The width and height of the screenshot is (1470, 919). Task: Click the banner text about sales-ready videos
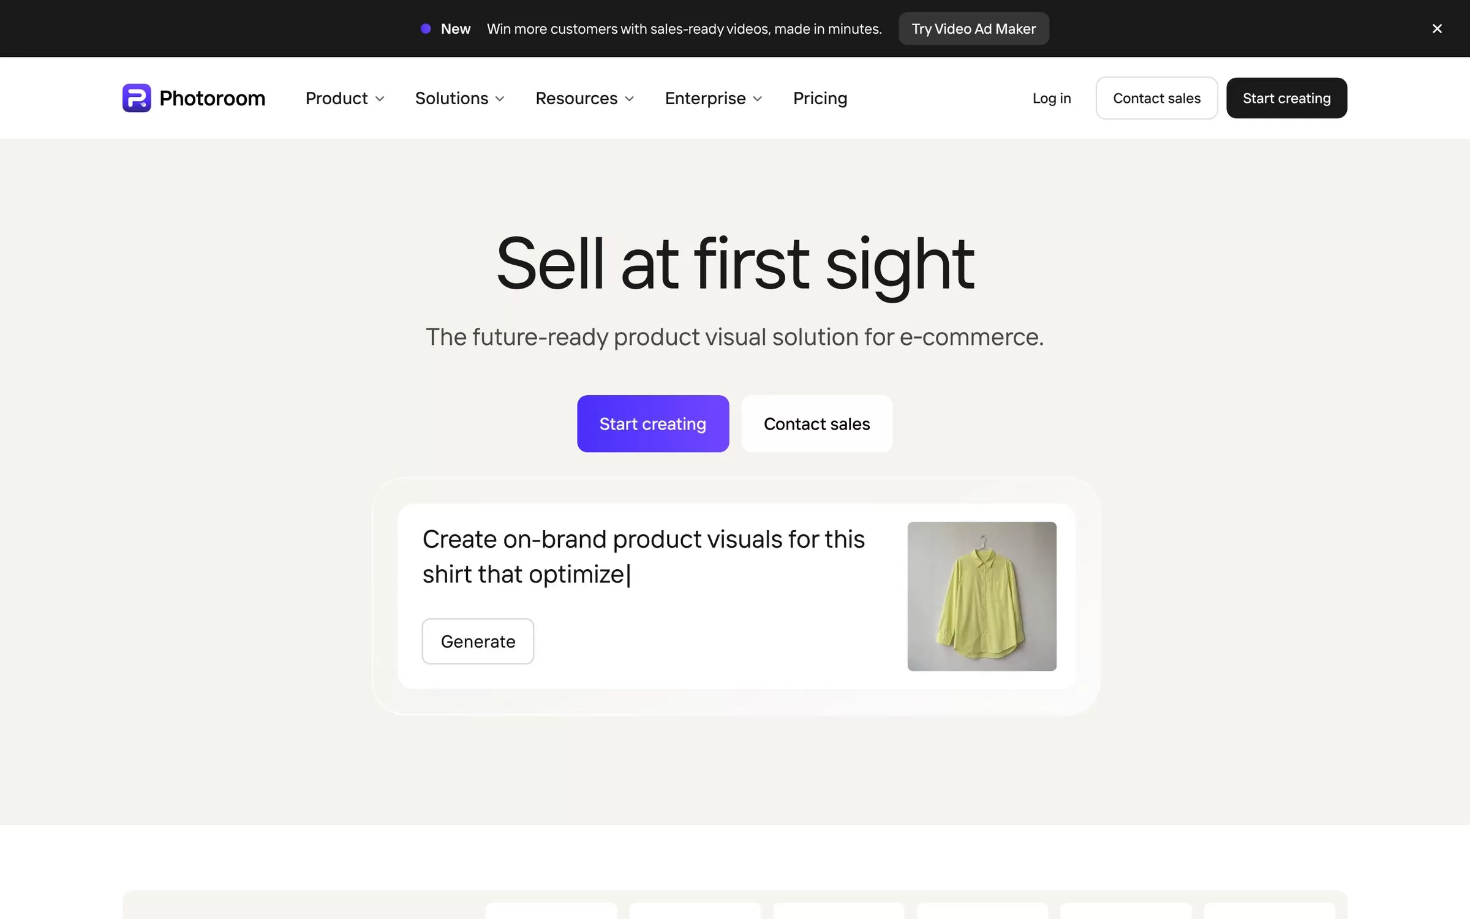pos(684,29)
